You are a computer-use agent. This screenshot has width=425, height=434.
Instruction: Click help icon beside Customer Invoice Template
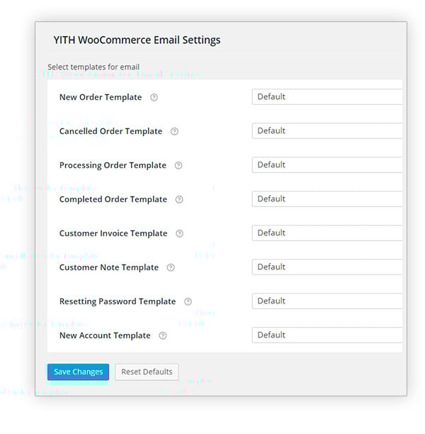(x=179, y=234)
